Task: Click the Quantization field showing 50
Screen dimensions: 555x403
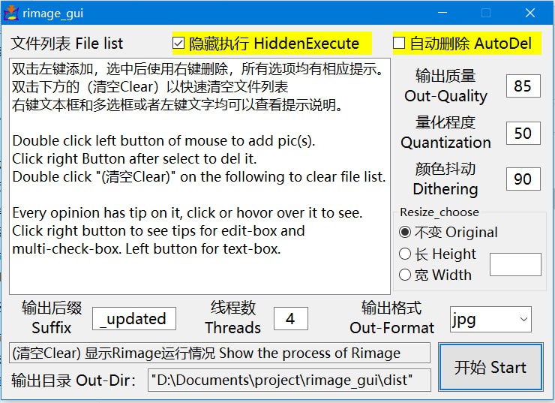Action: click(522, 133)
